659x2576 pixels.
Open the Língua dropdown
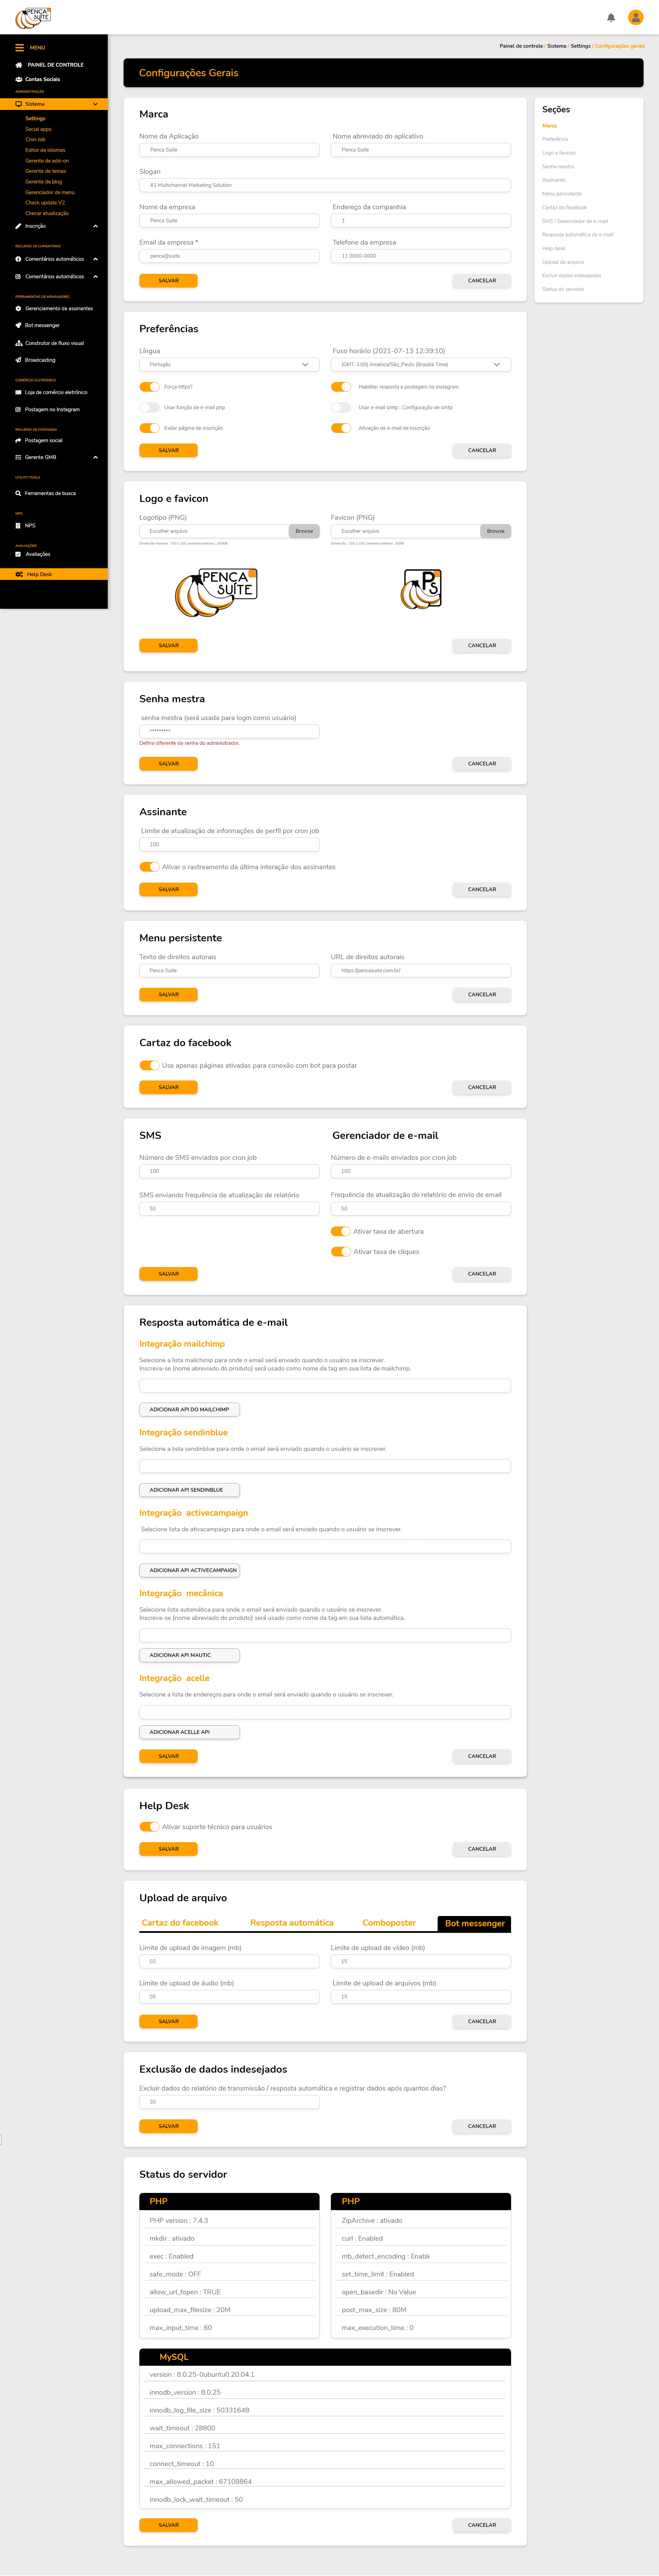click(x=229, y=365)
